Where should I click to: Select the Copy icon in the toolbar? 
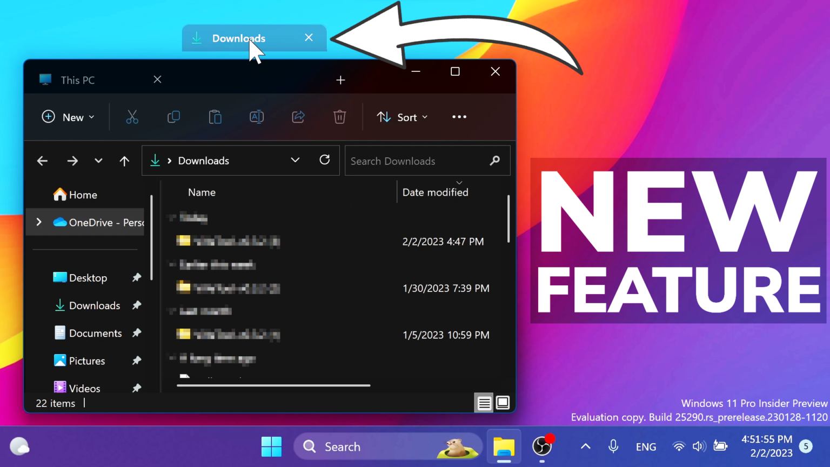173,117
